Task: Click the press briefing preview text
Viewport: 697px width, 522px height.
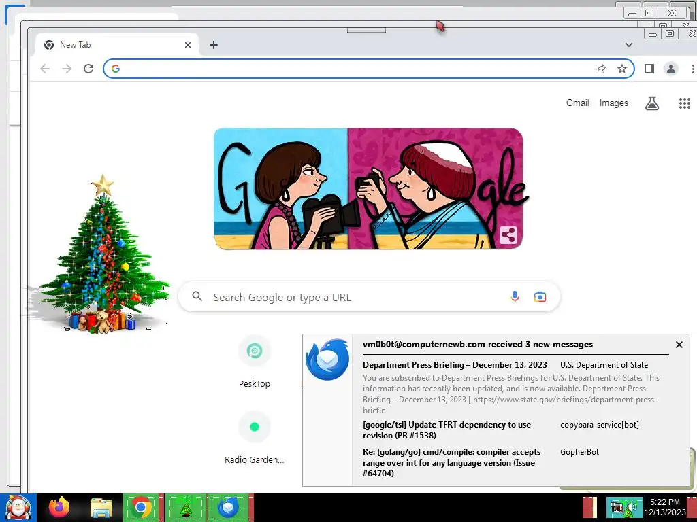Action: tap(511, 394)
